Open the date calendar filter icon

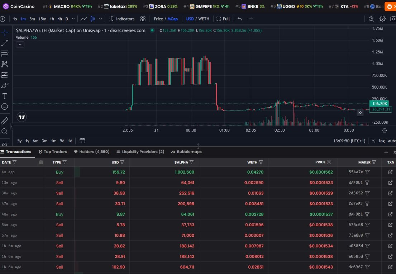pyautogui.click(x=41, y=162)
